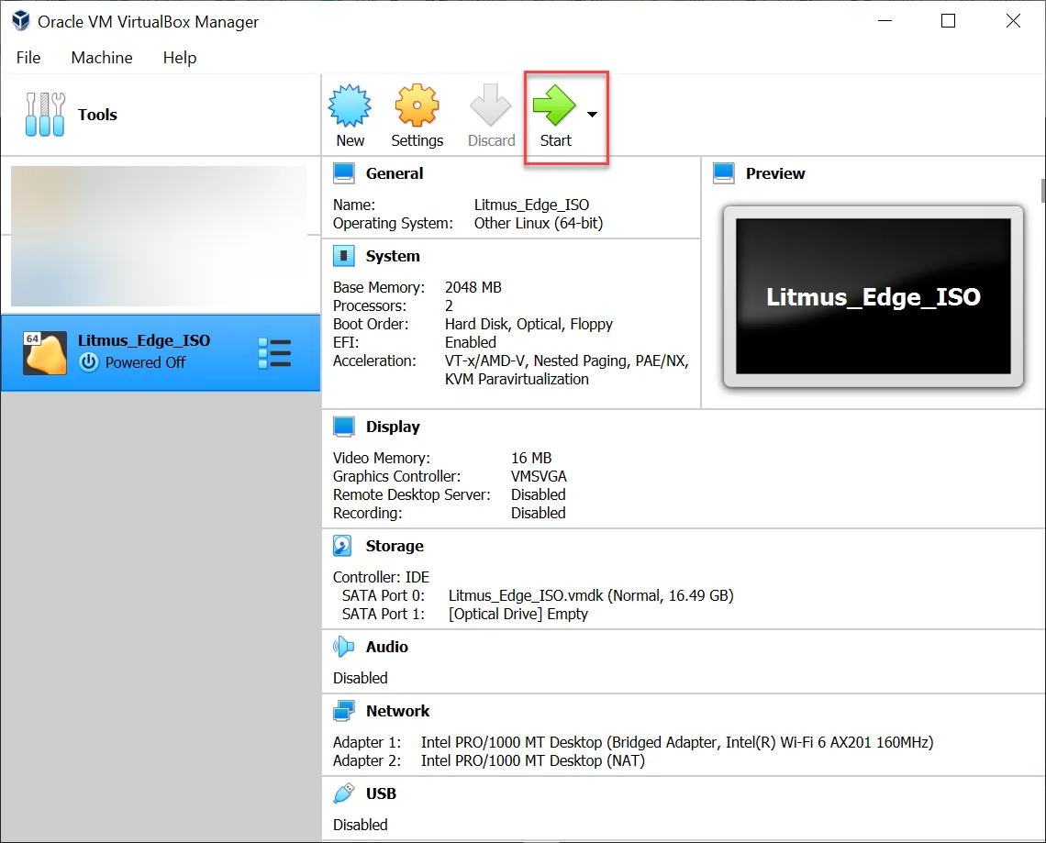1046x843 pixels.
Task: Click the Adapter 2 NAT entry
Action: 532,761
